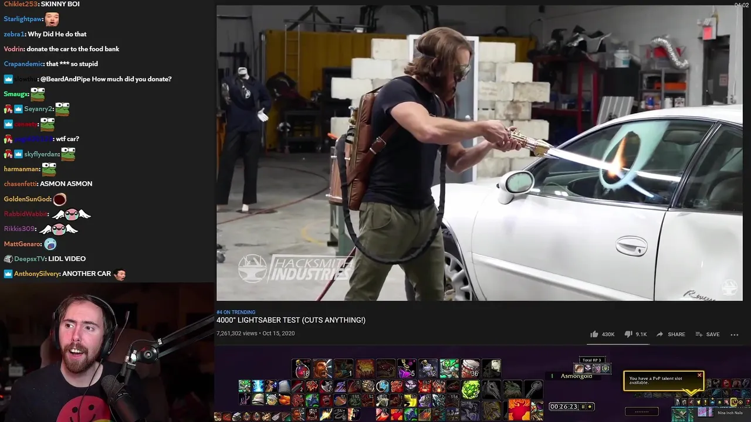Close the PvP talent slot popup
This screenshot has width=751, height=422.
[699, 375]
